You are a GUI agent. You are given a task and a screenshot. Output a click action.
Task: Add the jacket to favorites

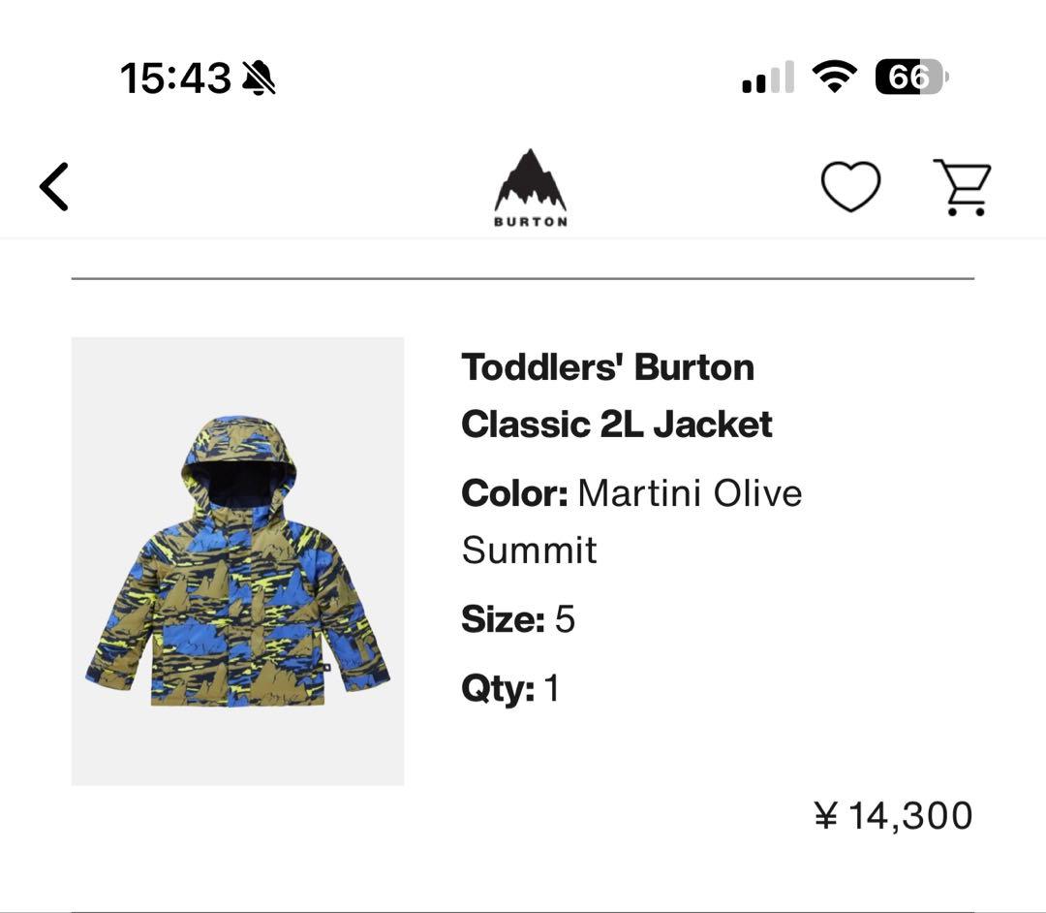coord(849,184)
